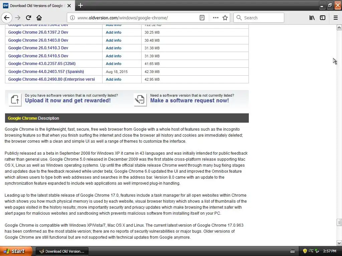This screenshot has width=342, height=256.
Task: Open the browser home page
Action: [x=39, y=18]
